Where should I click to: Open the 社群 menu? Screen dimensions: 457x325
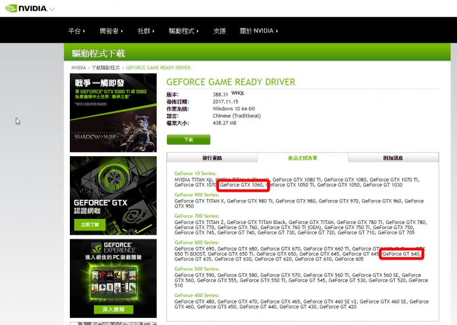point(146,31)
